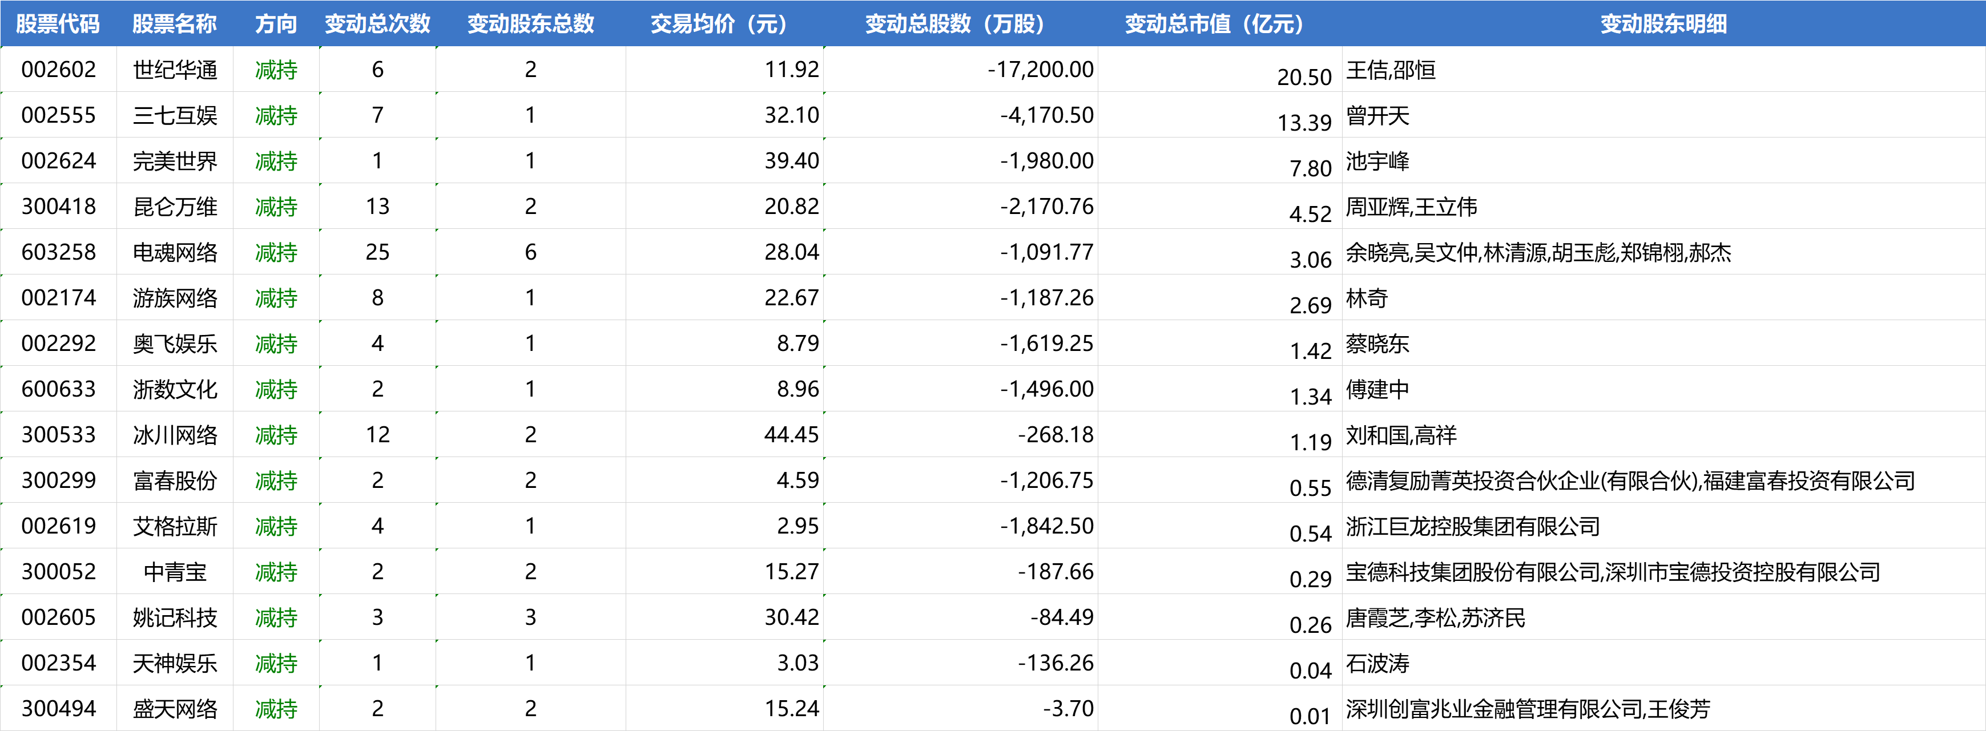The image size is (1986, 731).
Task: Select the 完美世界 name cell
Action: coord(175,161)
